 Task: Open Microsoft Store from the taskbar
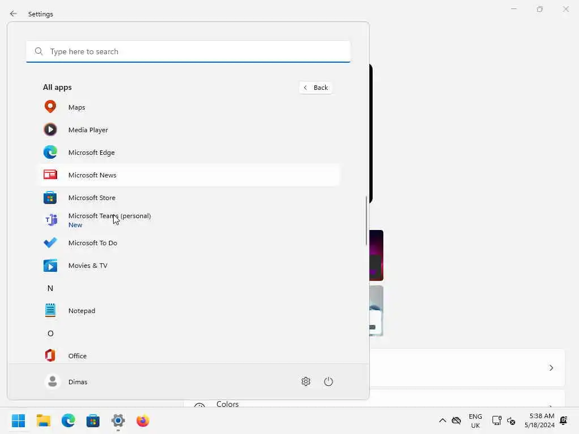[93, 420]
